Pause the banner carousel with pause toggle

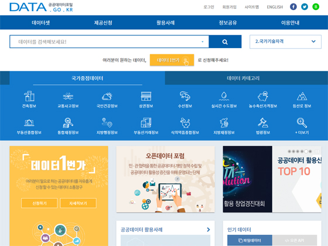[317, 151]
